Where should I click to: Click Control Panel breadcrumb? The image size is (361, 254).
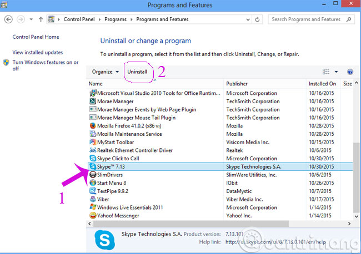pos(79,19)
